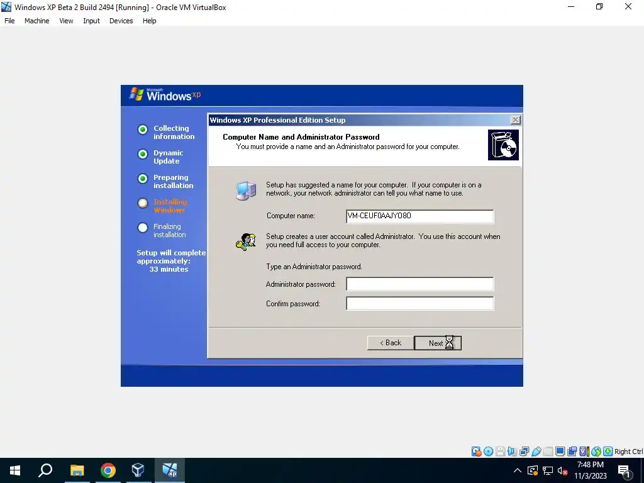Click the administrator user with keys icon
Screen dimensions: 644x483
(246, 241)
